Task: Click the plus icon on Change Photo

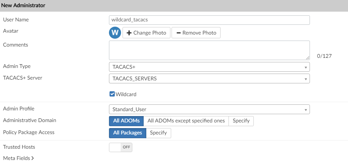Action: tap(129, 33)
